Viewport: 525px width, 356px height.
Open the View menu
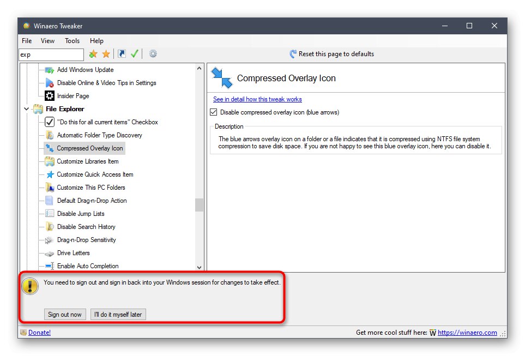click(x=47, y=41)
